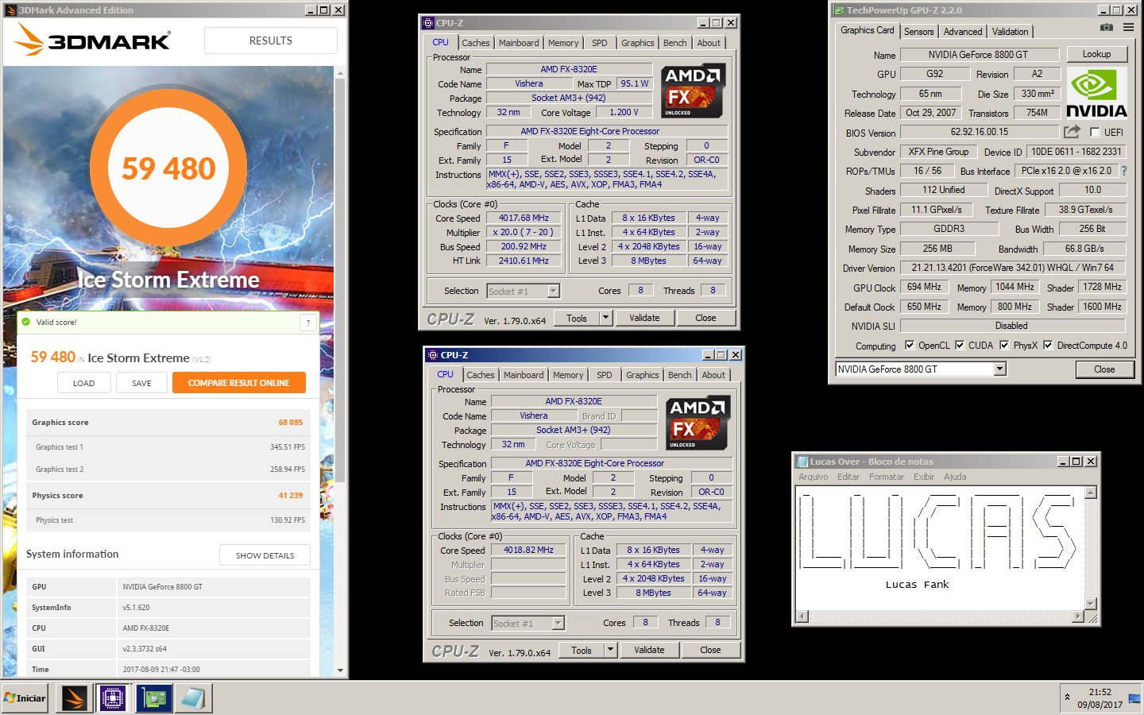Click the LOAD button in 3DMark

click(84, 383)
